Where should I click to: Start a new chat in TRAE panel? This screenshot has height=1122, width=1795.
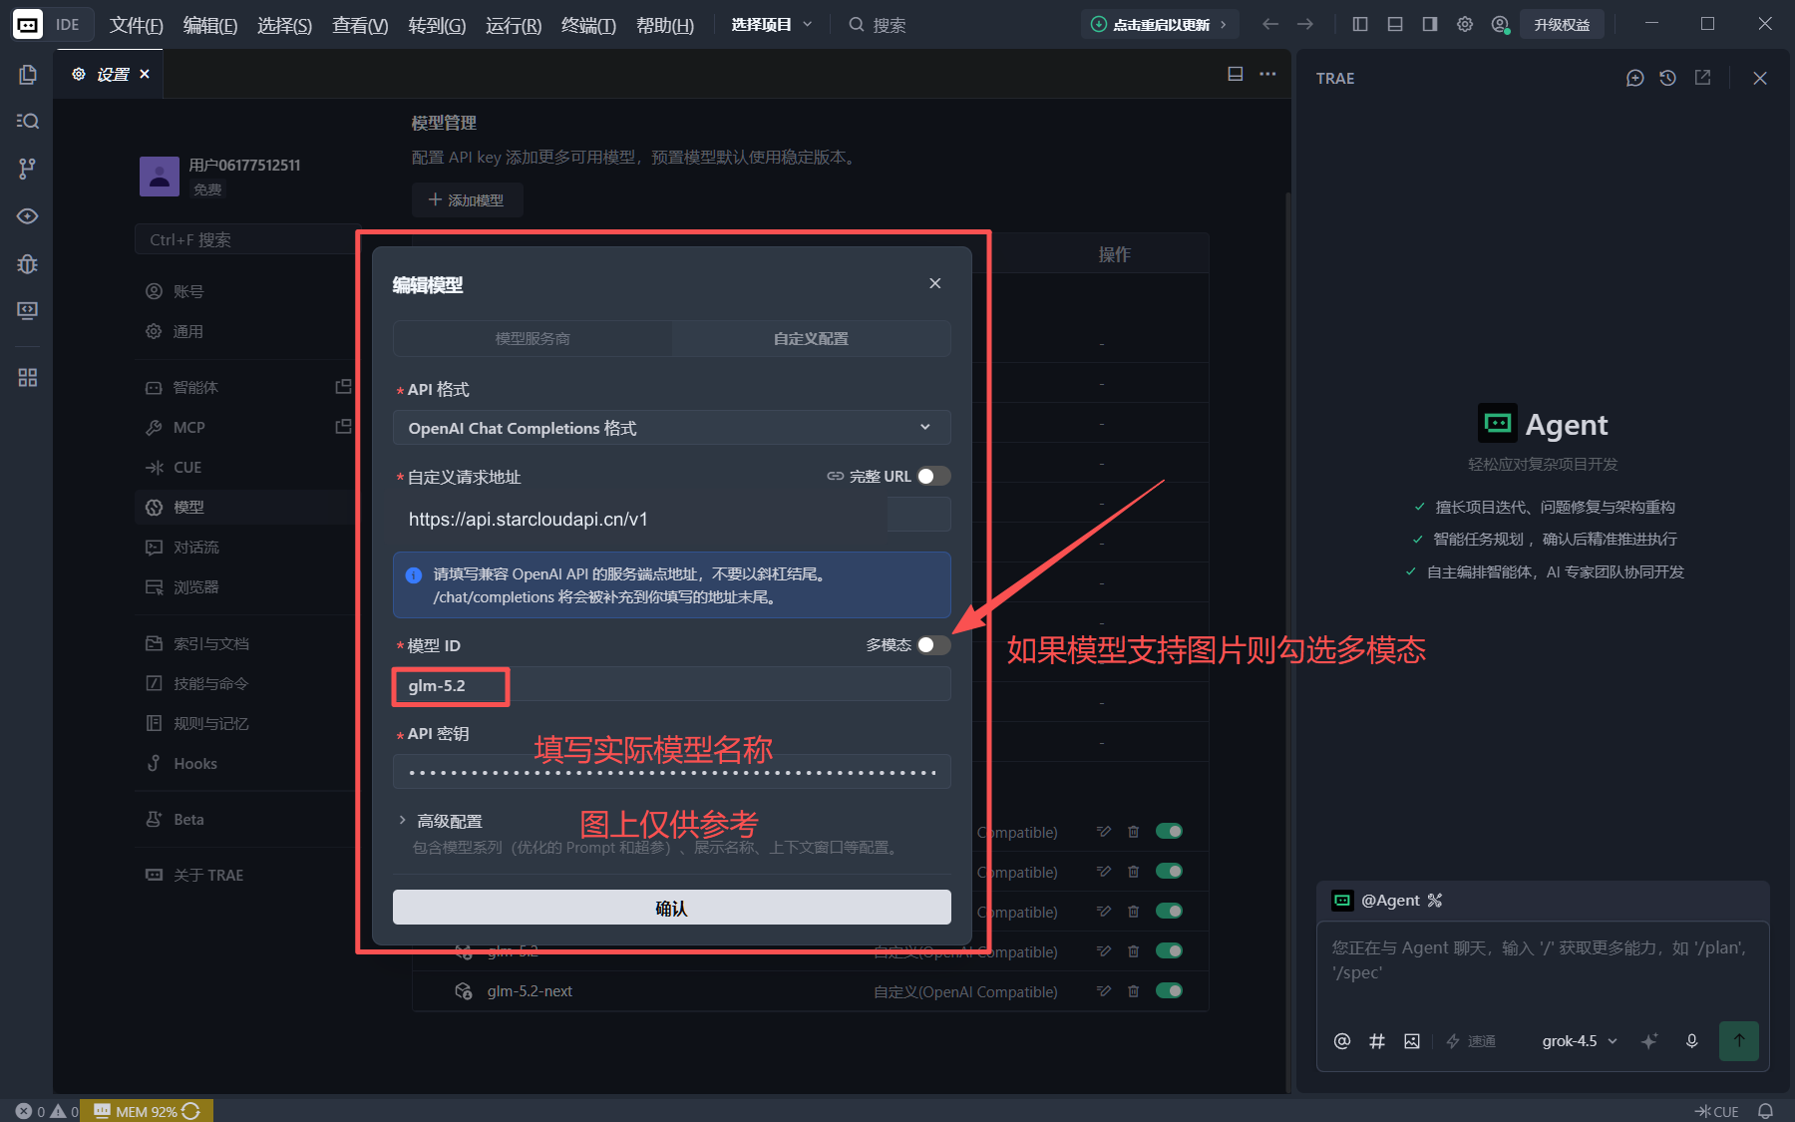(x=1634, y=78)
